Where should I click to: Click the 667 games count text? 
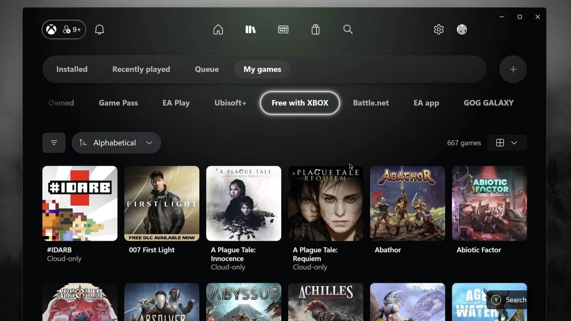tap(464, 143)
